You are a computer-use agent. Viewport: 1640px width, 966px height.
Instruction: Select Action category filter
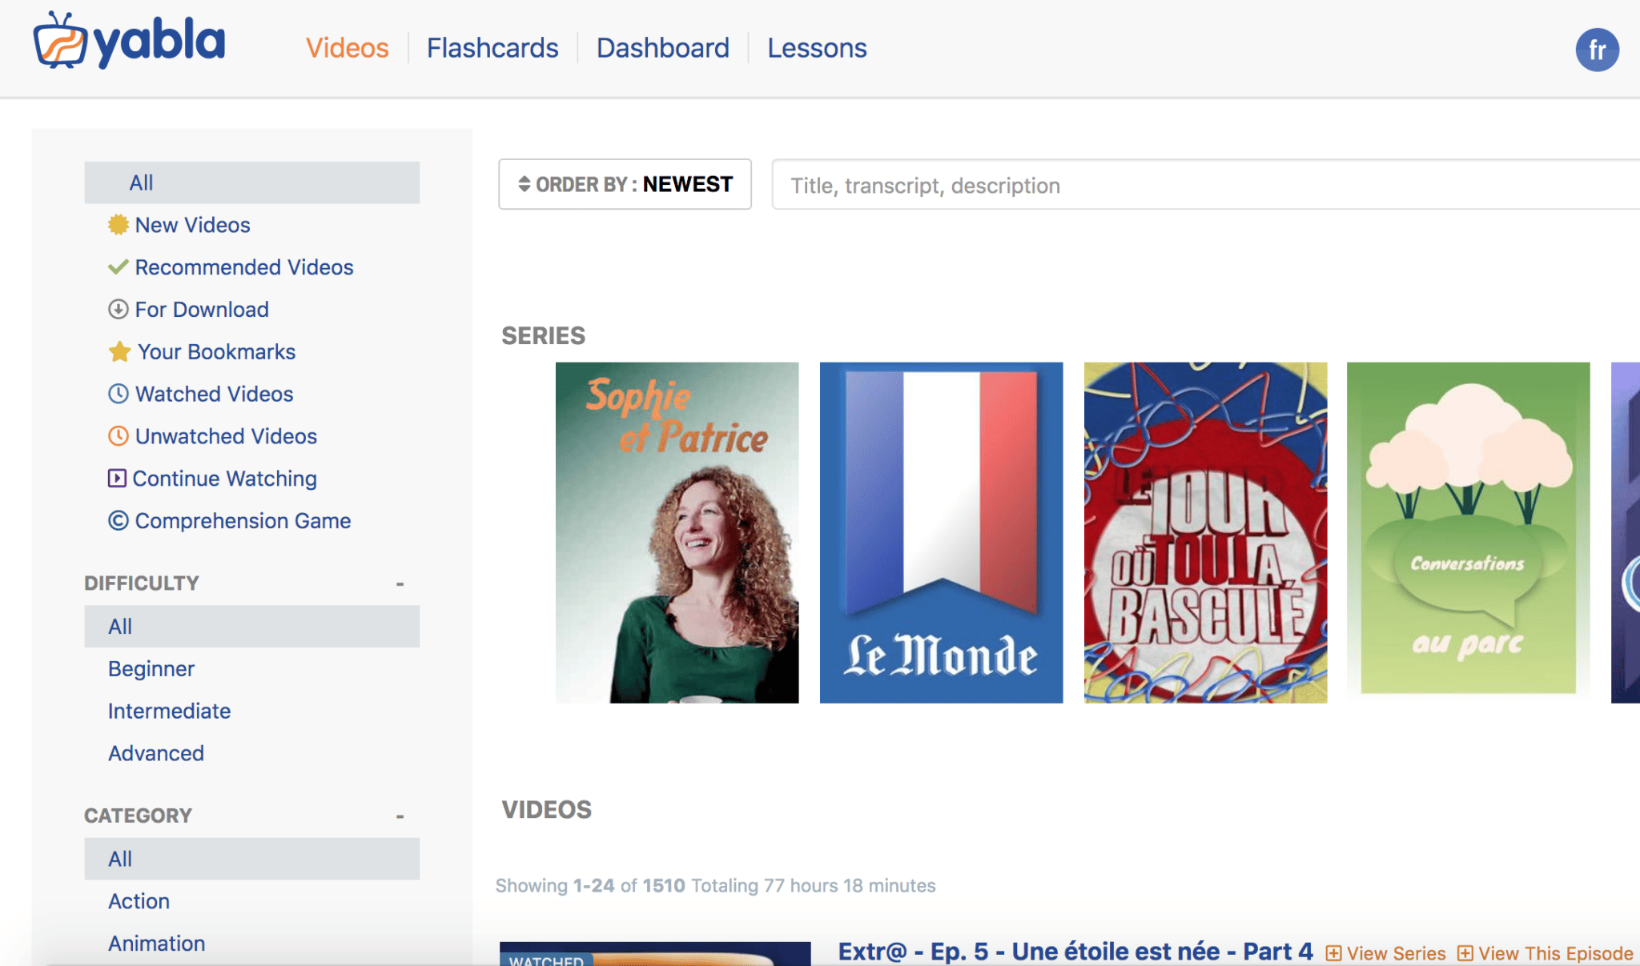(139, 902)
